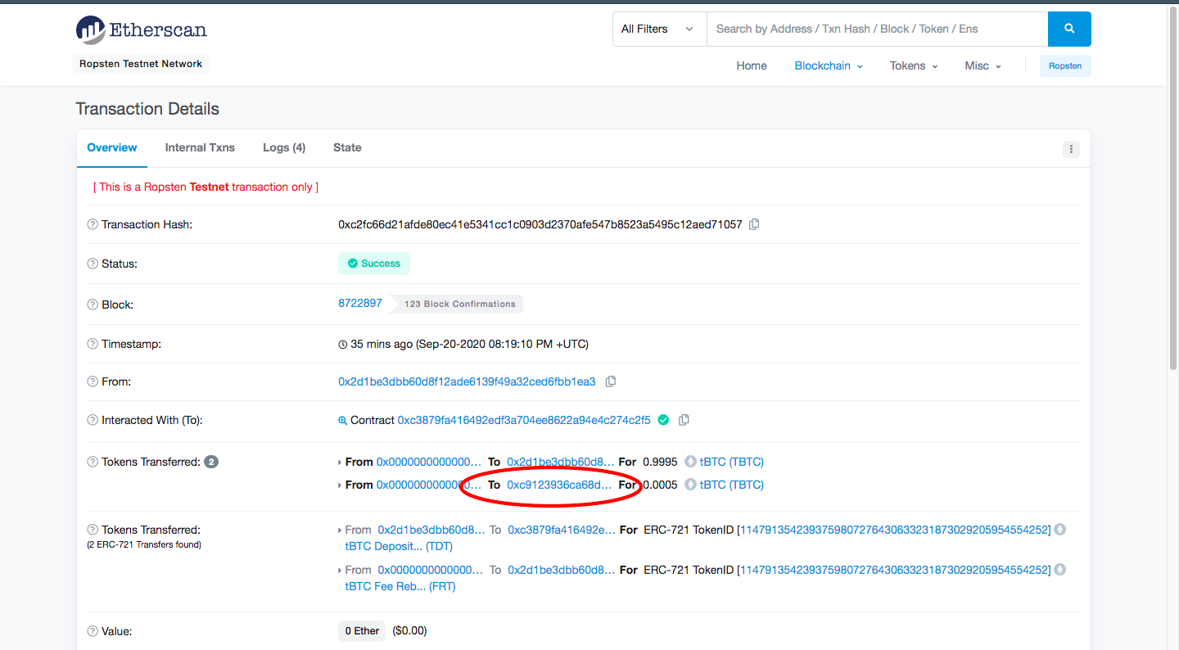The width and height of the screenshot is (1179, 650).
Task: Open the From address 0x2d1be3dbb60d8f12... link
Action: 467,381
